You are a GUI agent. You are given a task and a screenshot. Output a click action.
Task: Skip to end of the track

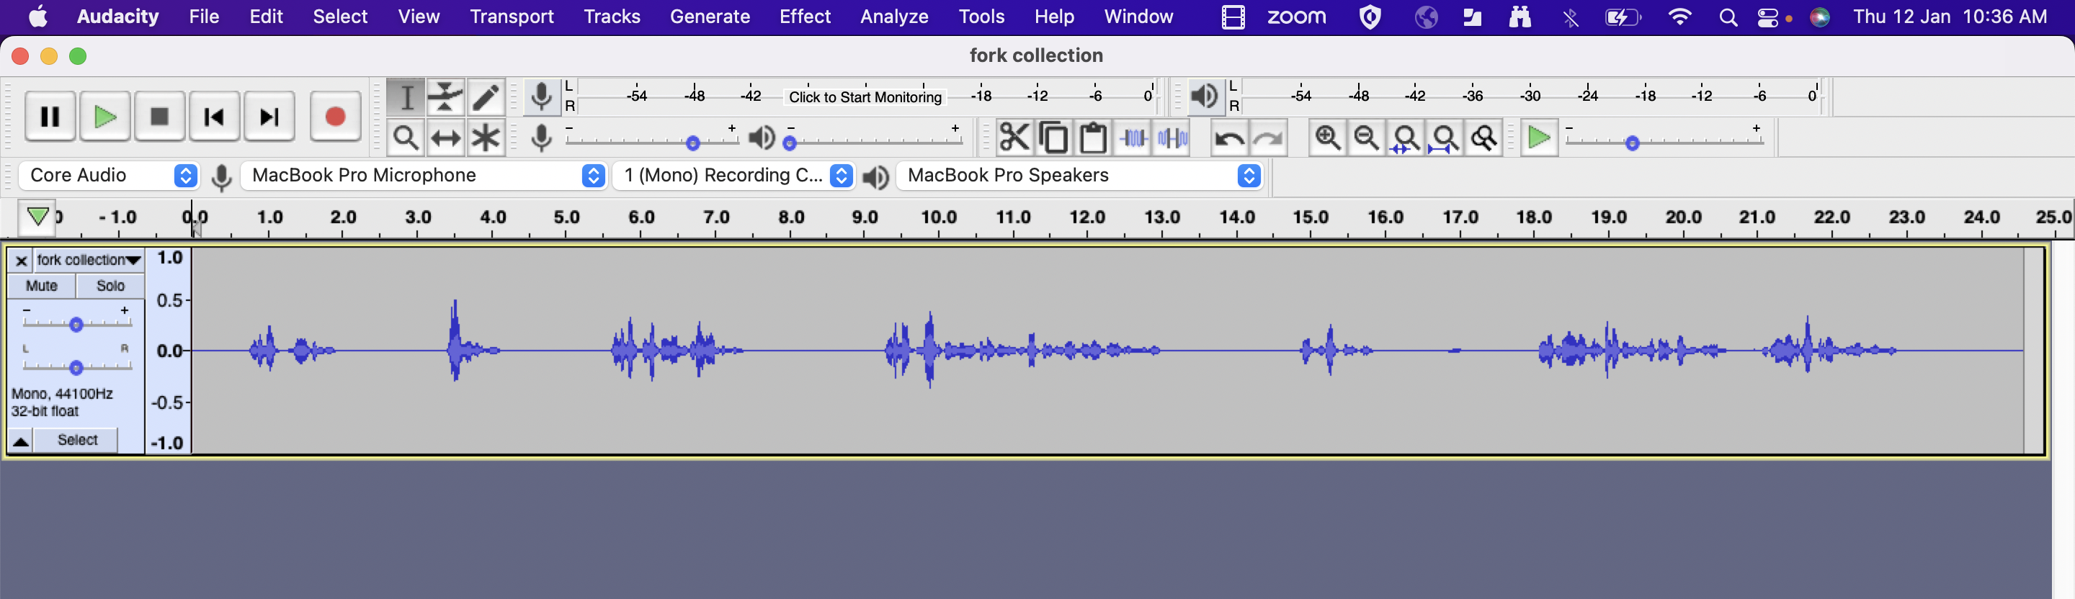(x=269, y=117)
